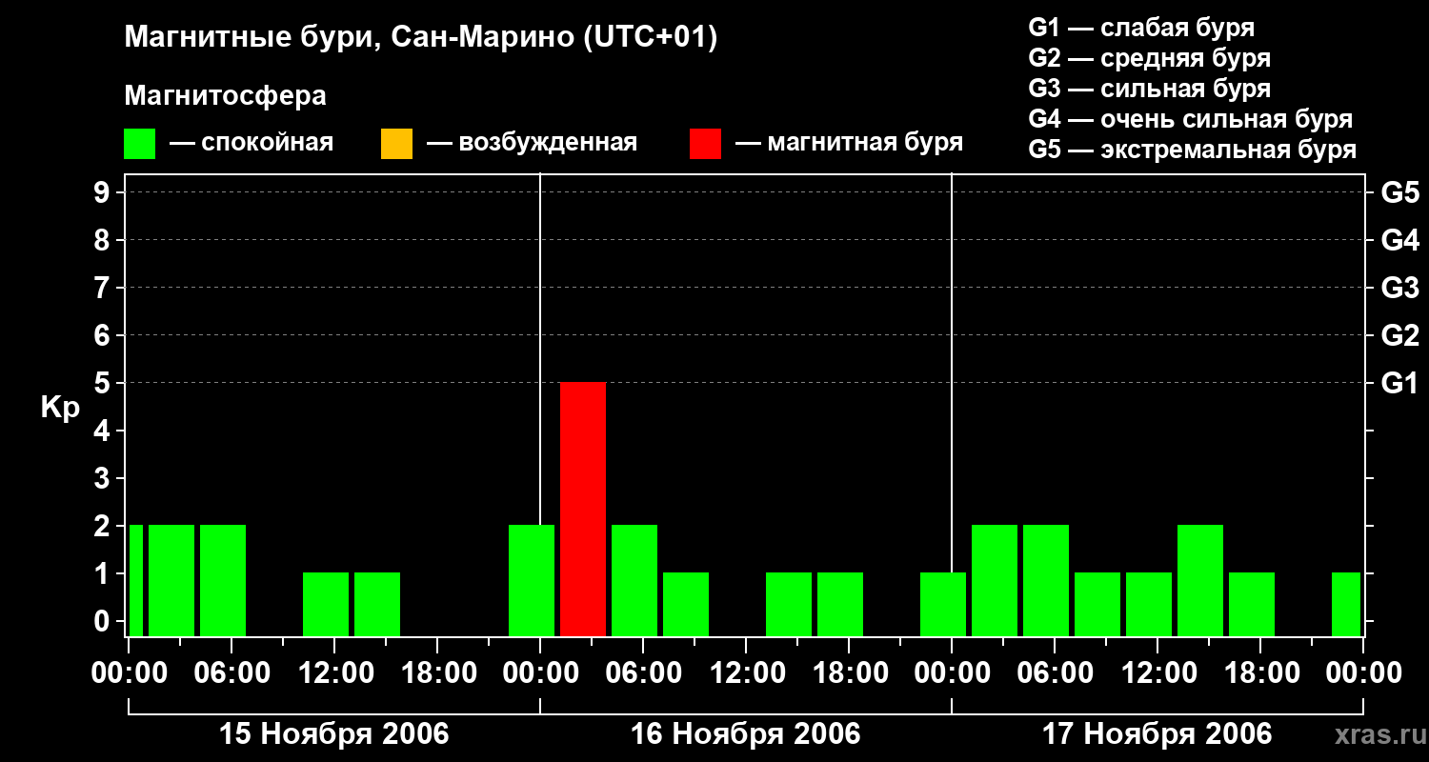1429x762 pixels.
Task: Click the G1 — слабая буря line
Action: coord(1141,28)
